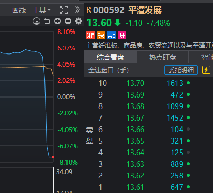
Task: Click stock name 平潭发展
Action: point(145,10)
